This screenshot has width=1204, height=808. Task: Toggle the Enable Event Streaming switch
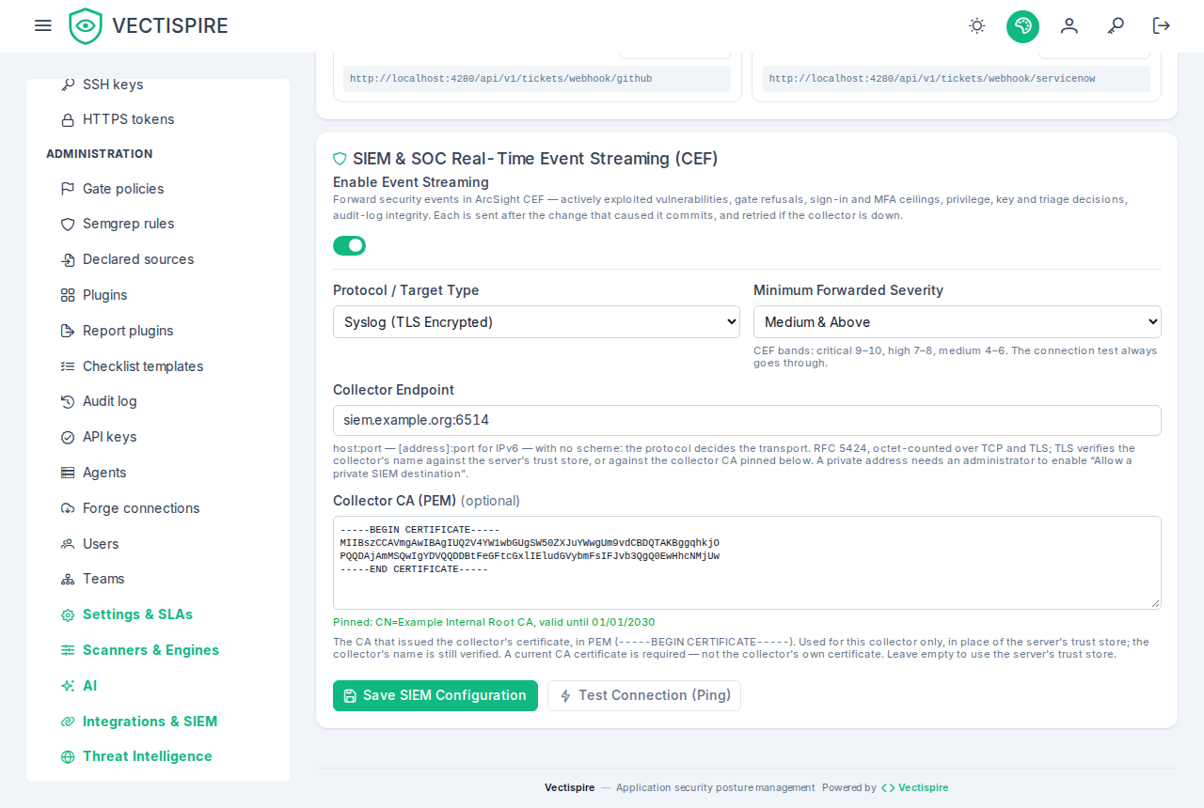coord(349,245)
